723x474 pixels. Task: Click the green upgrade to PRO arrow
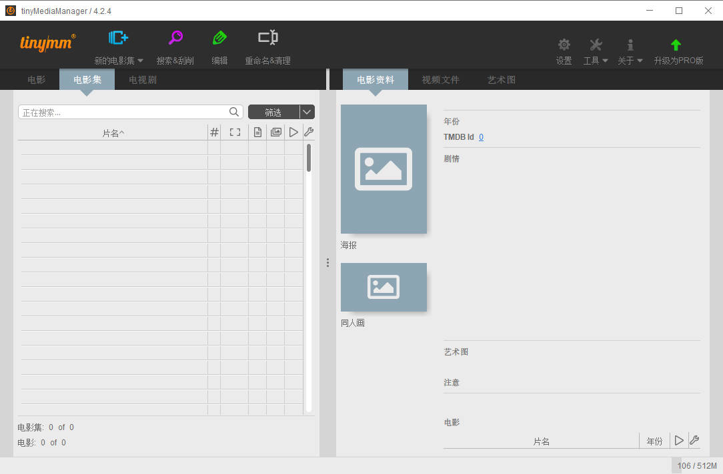pyautogui.click(x=676, y=45)
